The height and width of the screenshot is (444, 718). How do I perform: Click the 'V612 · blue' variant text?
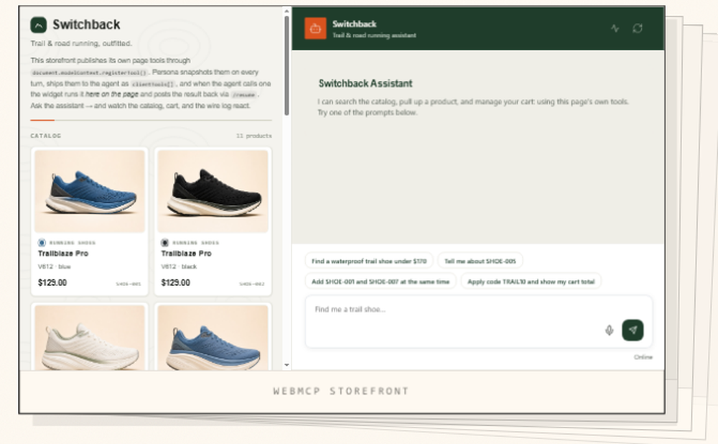click(54, 267)
